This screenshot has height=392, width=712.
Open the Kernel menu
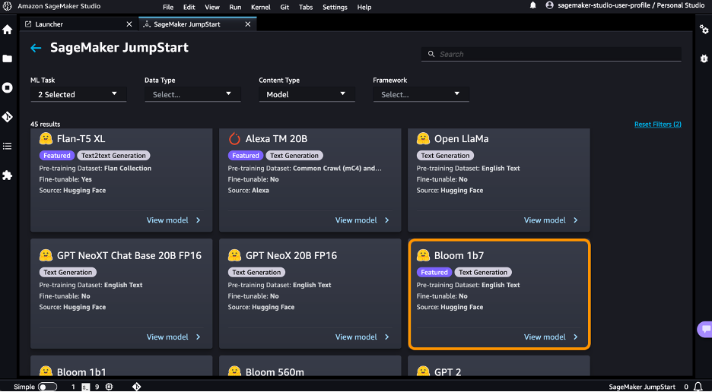pyautogui.click(x=261, y=8)
